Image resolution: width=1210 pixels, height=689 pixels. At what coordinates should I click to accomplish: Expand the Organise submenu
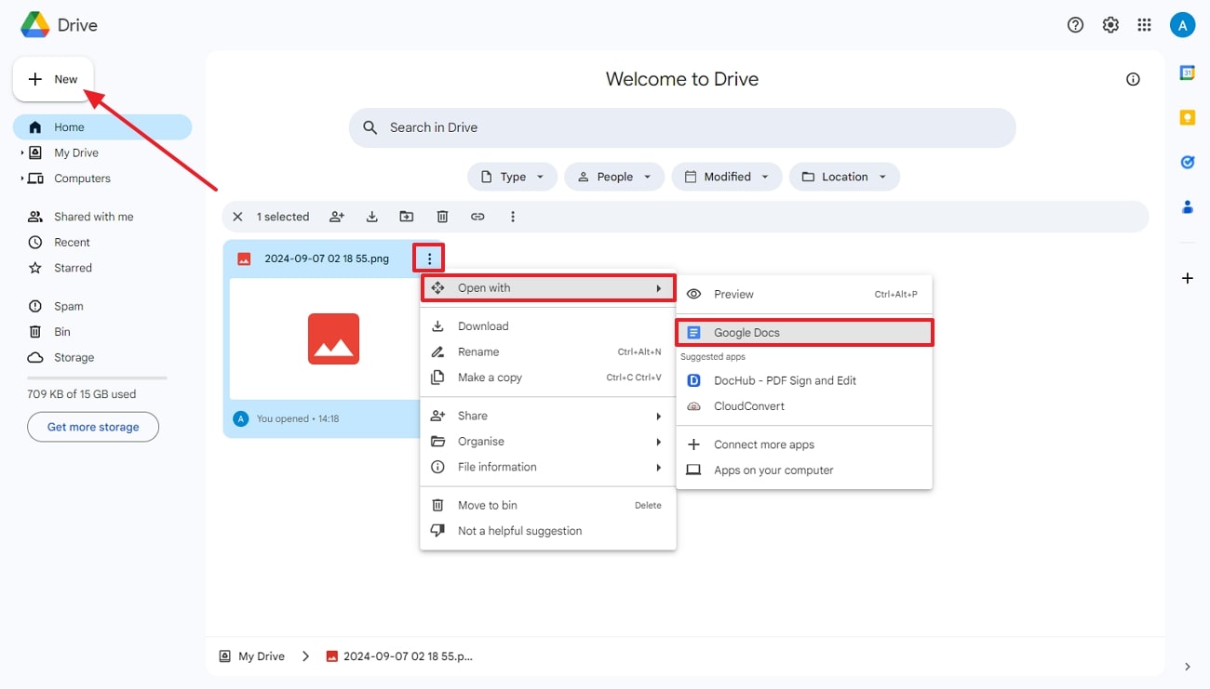tap(548, 442)
